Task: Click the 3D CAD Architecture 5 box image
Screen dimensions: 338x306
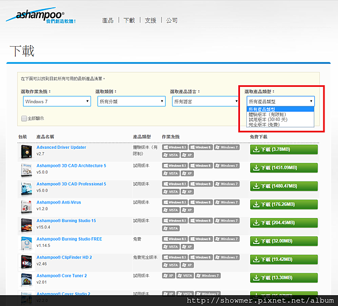Action: pos(26,170)
